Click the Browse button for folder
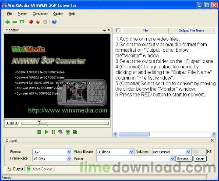Viewport: 219px width, 181px height. pyautogui.click(x=184, y=159)
